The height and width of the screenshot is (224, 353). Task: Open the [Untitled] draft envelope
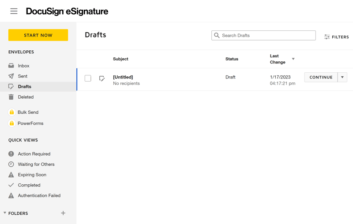[x=123, y=77]
